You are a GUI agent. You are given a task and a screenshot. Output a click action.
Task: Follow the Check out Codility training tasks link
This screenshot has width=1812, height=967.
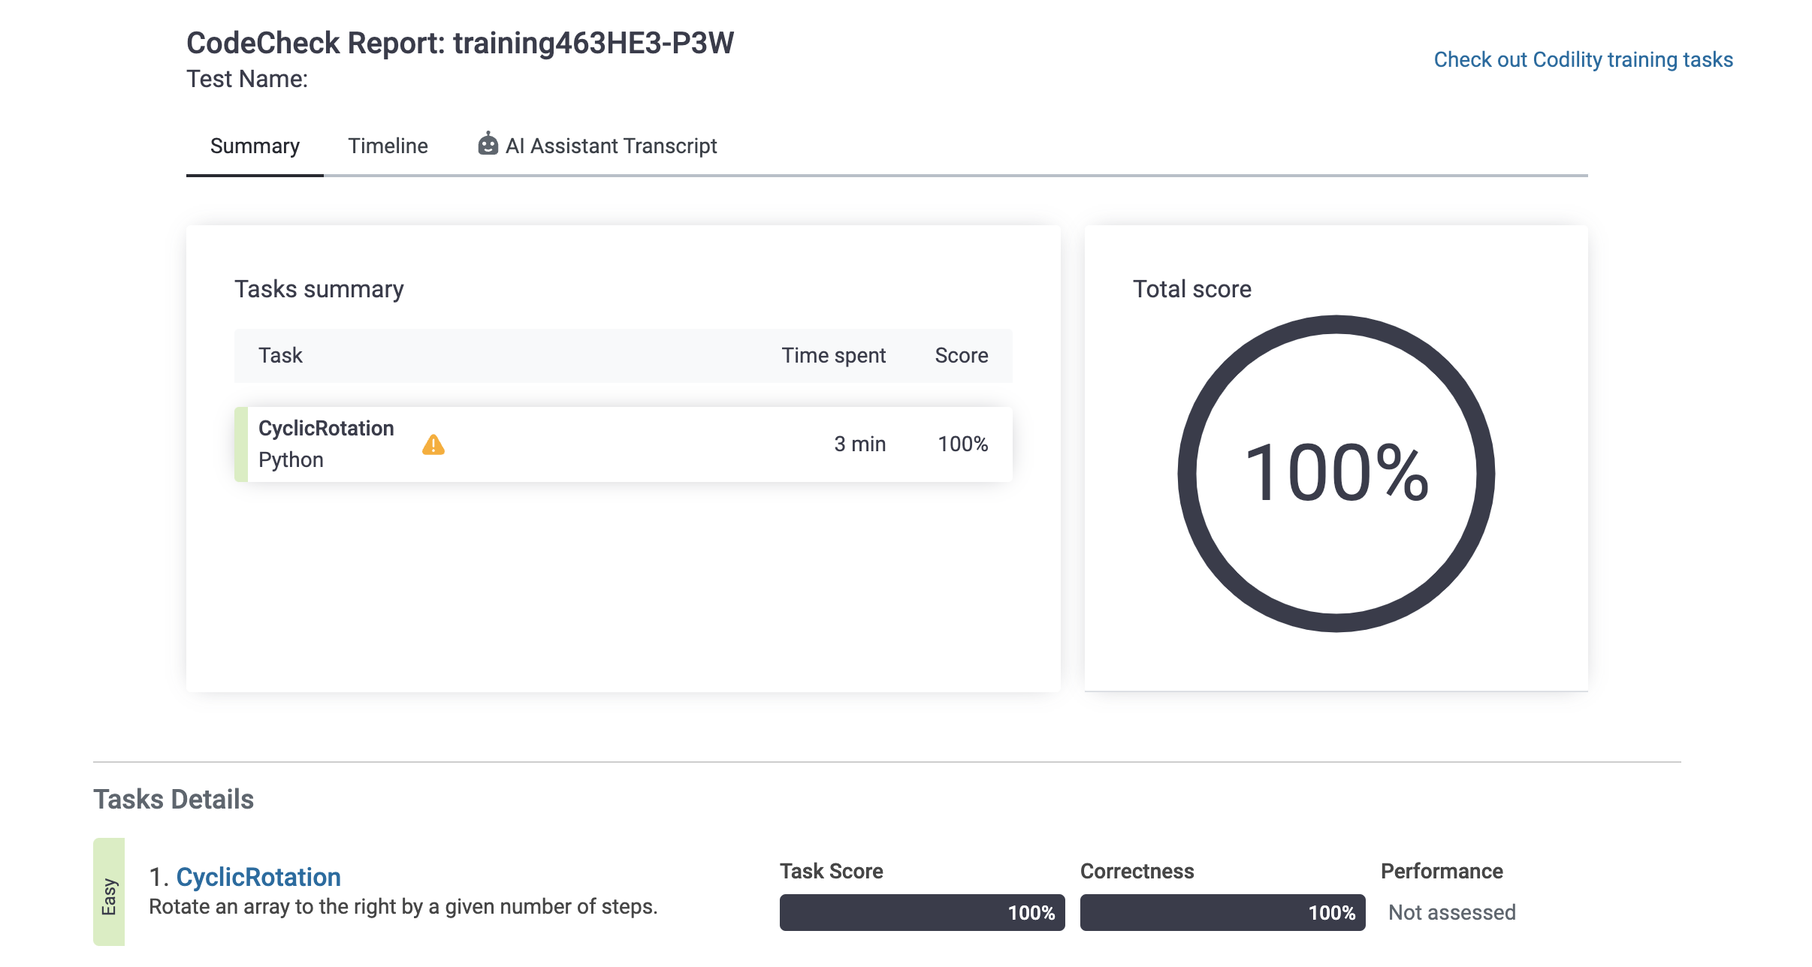1583,59
